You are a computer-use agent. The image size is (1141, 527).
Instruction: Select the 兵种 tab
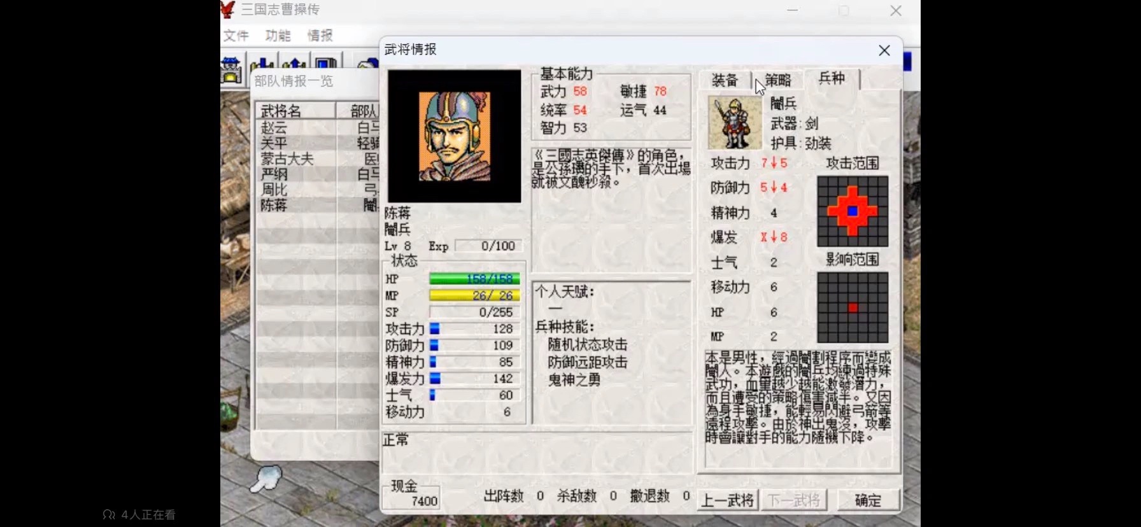[832, 78]
